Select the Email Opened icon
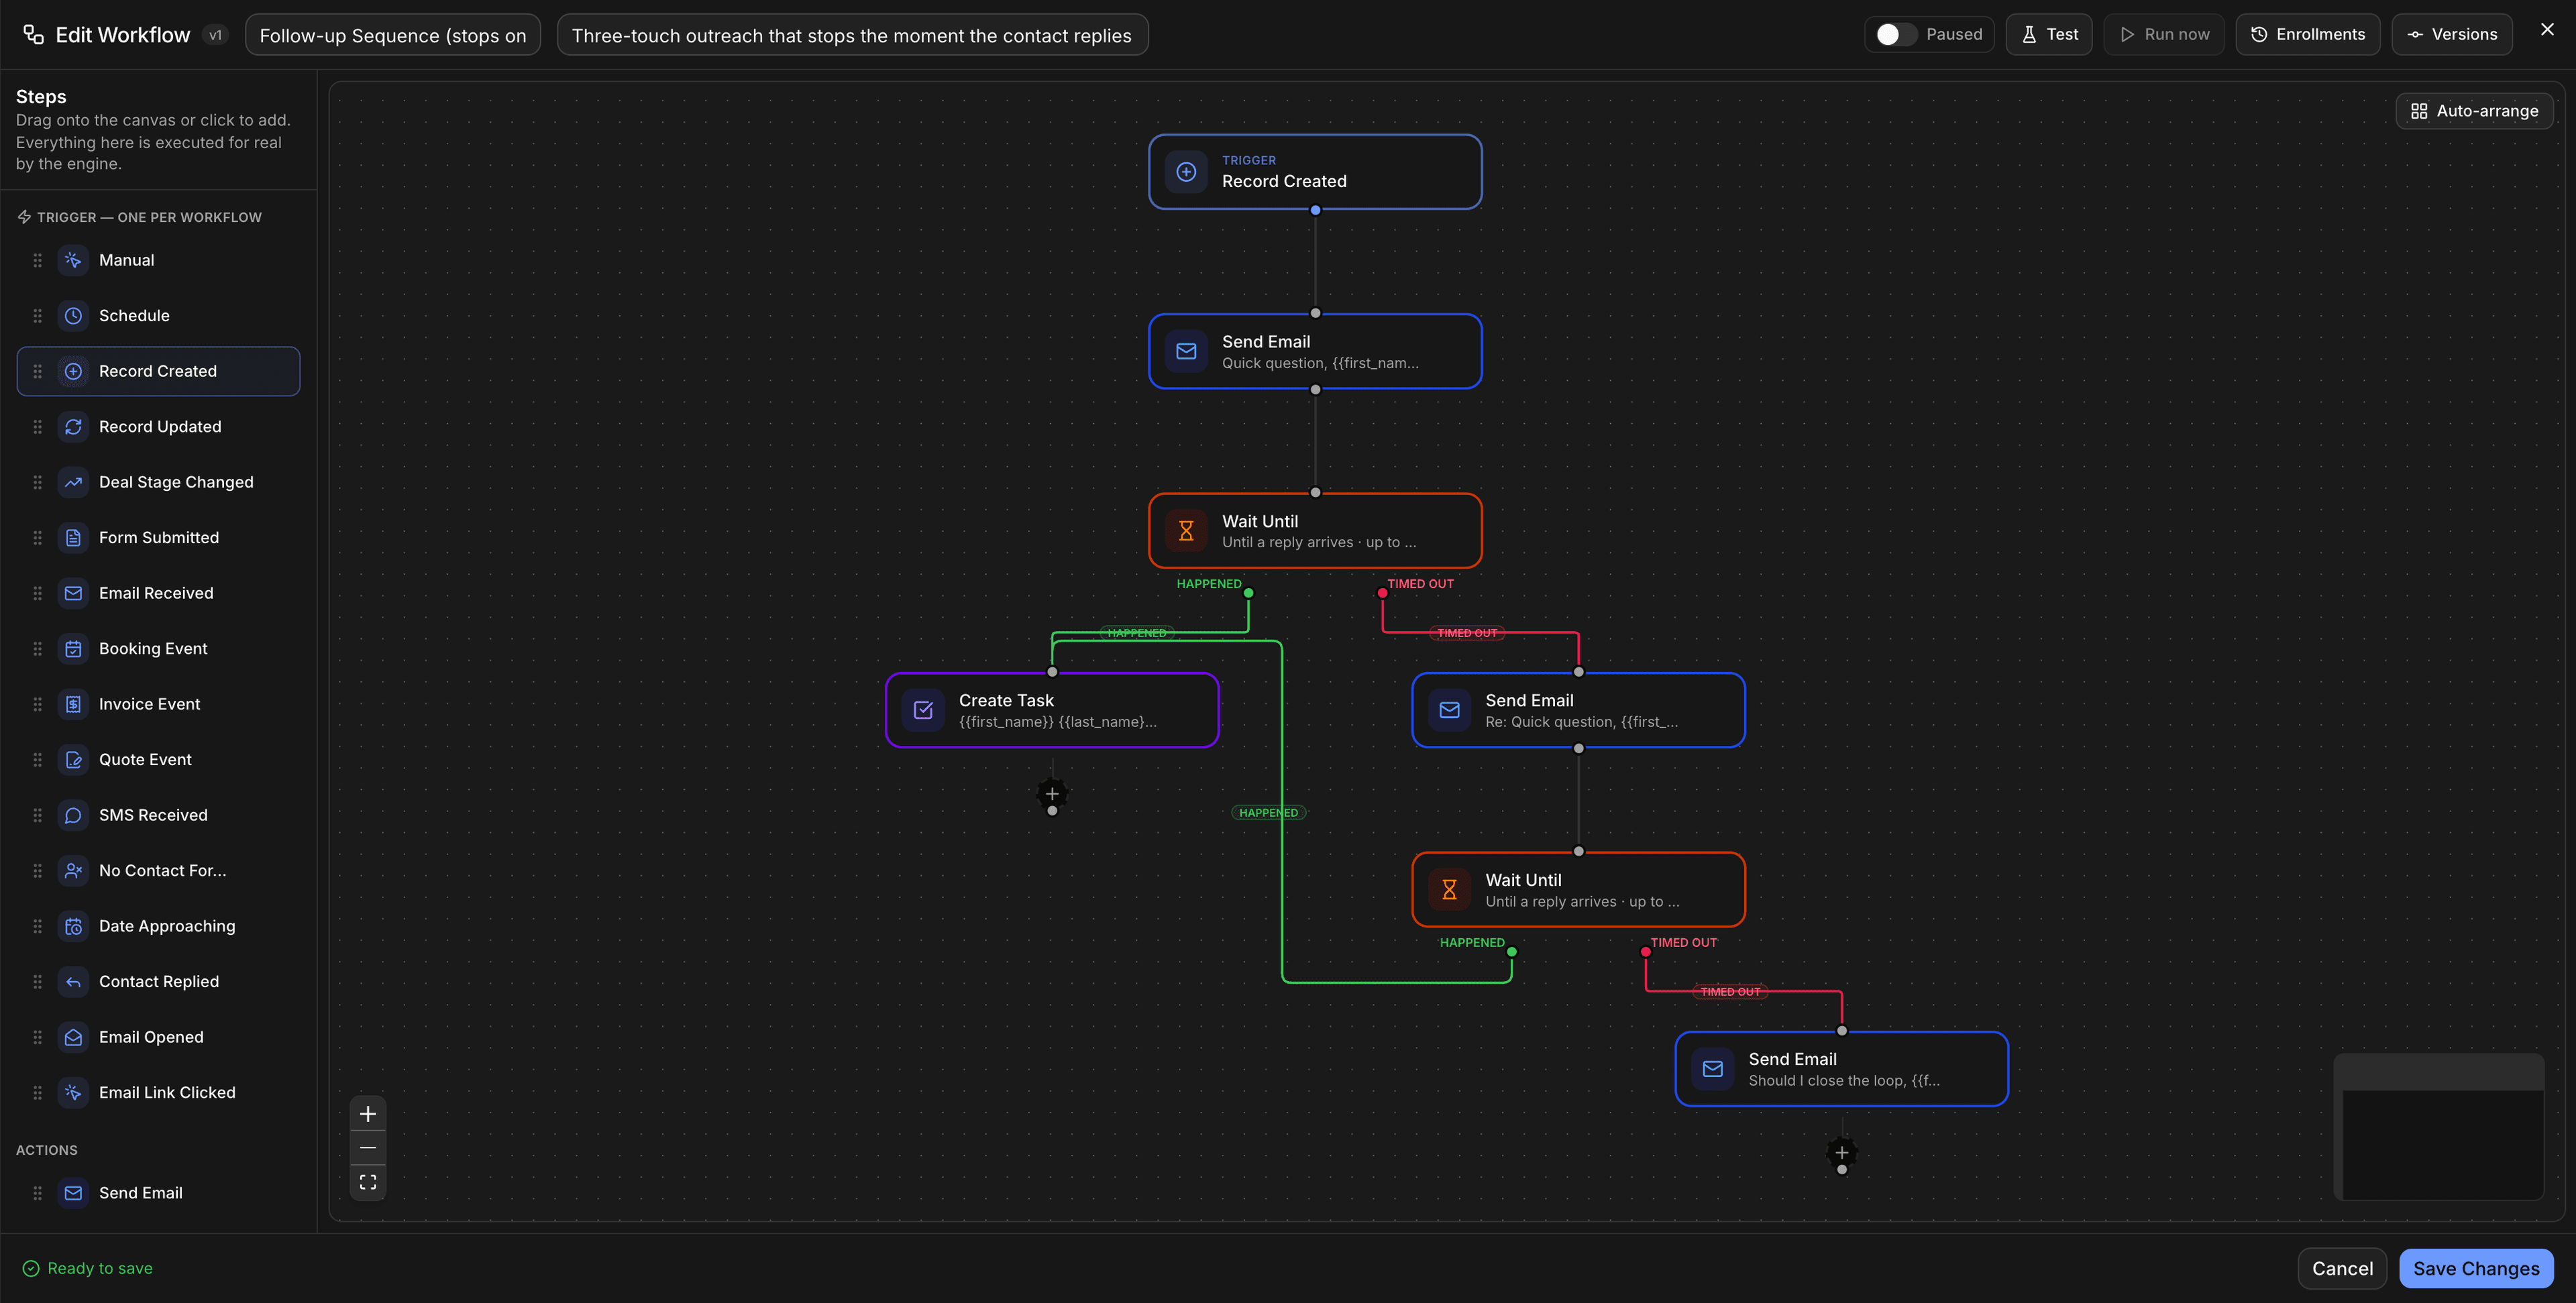Viewport: 2576px width, 1303px height. (x=73, y=1037)
